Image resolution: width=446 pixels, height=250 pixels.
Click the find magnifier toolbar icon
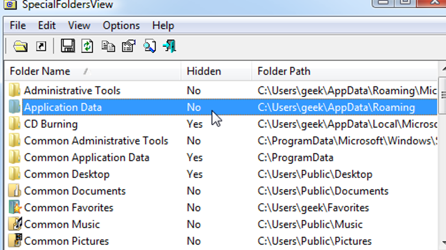pos(149,46)
